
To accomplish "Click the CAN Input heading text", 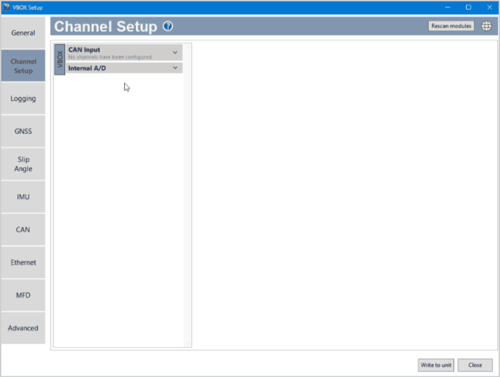I will pos(84,50).
